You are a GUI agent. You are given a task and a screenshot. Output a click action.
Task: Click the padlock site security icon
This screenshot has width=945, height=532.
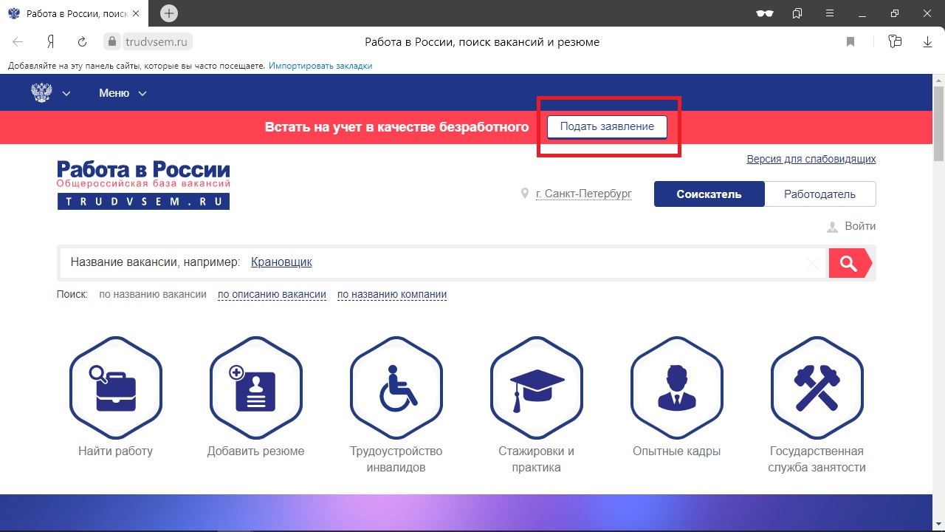coord(112,42)
